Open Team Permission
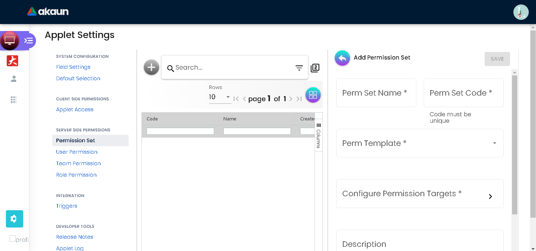 pyautogui.click(x=78, y=164)
